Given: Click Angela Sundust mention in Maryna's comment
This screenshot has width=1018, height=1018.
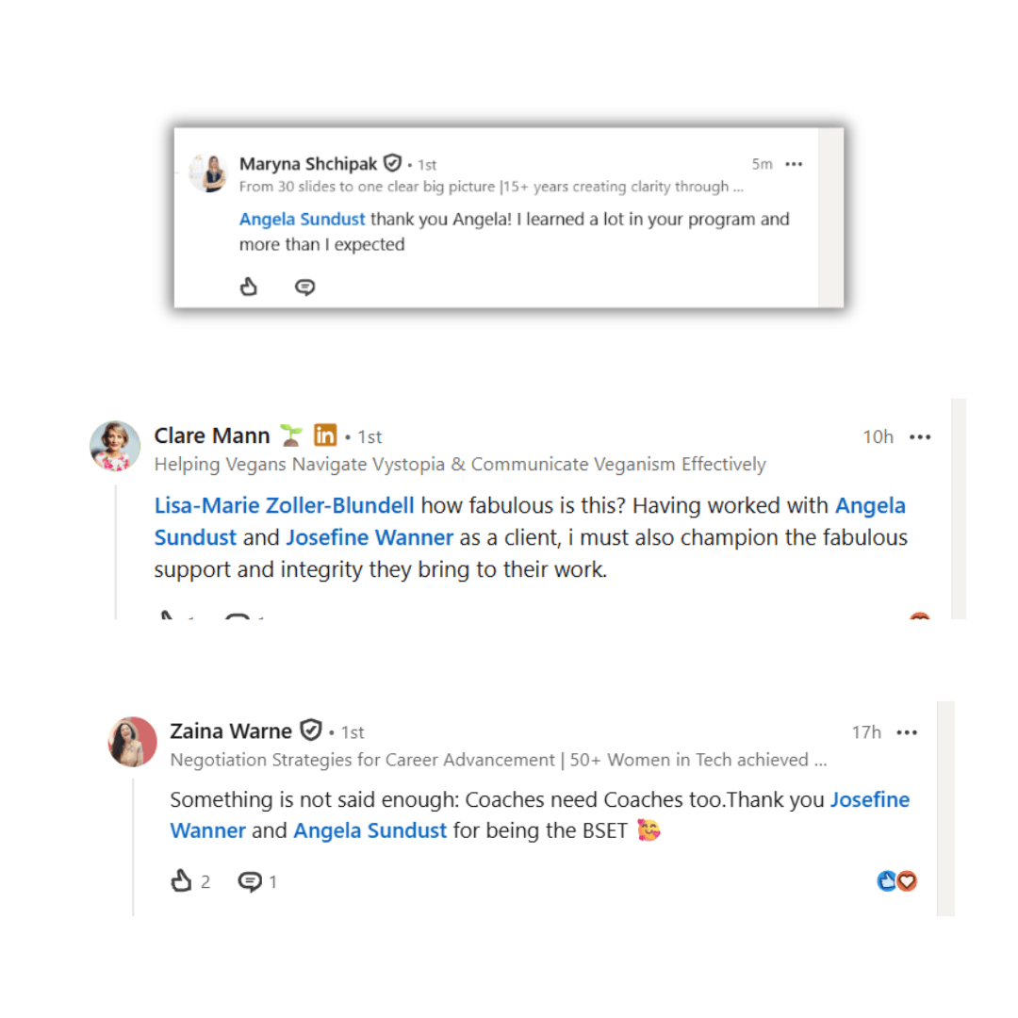Looking at the screenshot, I should point(302,220).
